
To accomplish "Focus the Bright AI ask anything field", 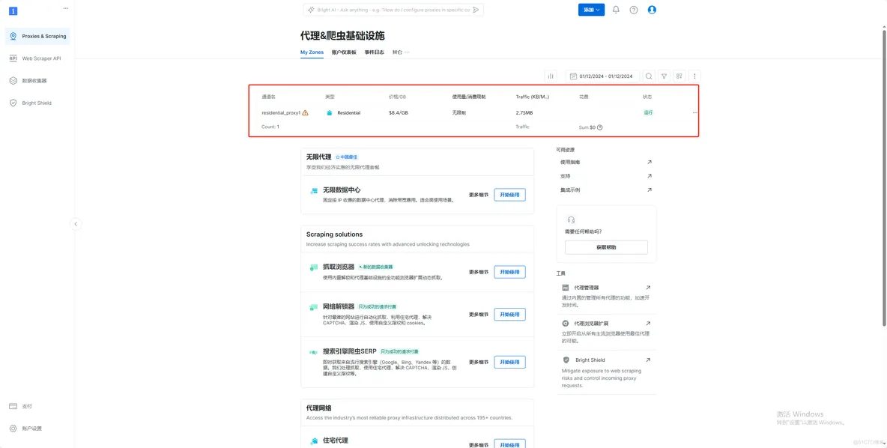I will [394, 10].
